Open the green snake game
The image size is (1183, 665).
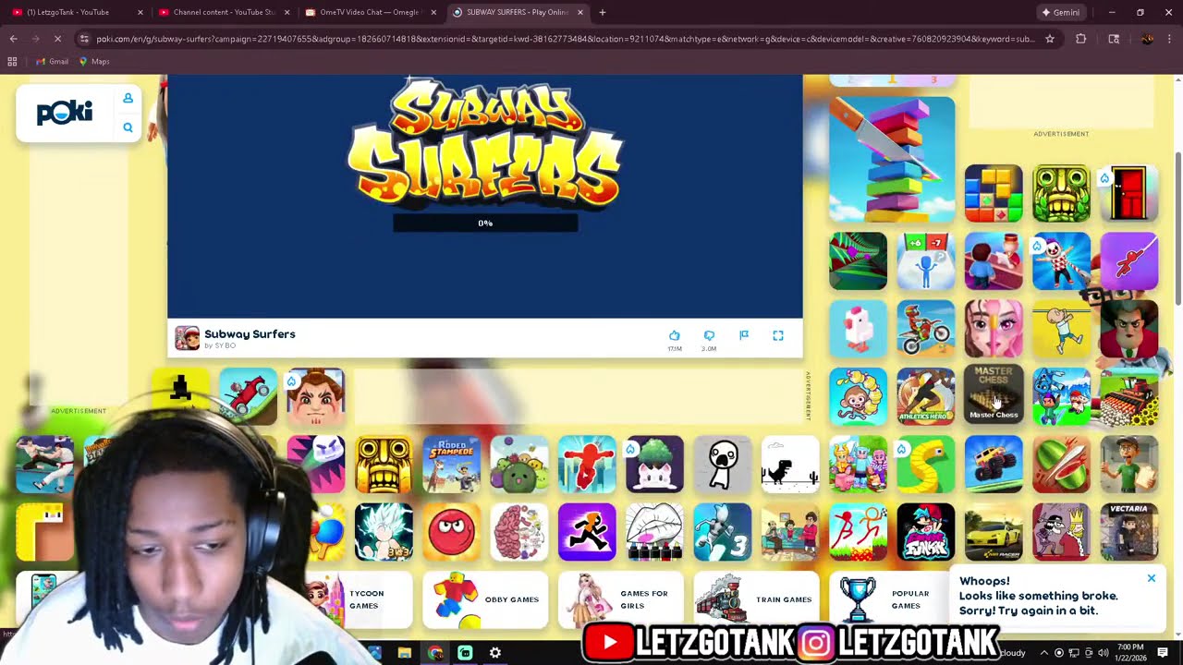(x=926, y=464)
